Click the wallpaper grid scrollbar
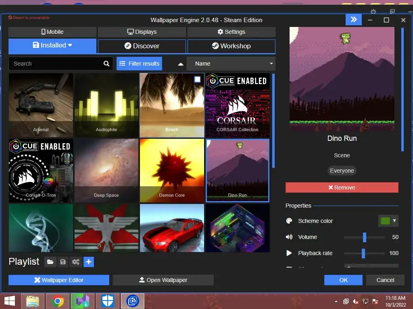413x309 pixels. tap(273, 121)
